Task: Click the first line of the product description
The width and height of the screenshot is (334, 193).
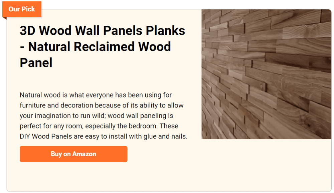Action: (96, 95)
